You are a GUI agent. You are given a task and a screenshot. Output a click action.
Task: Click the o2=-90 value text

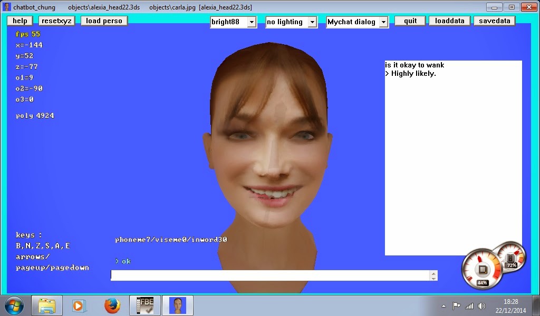(29, 88)
